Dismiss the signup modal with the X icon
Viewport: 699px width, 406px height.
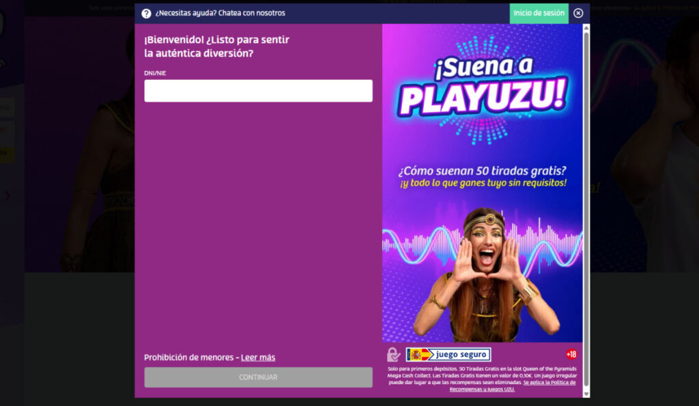[580, 14]
